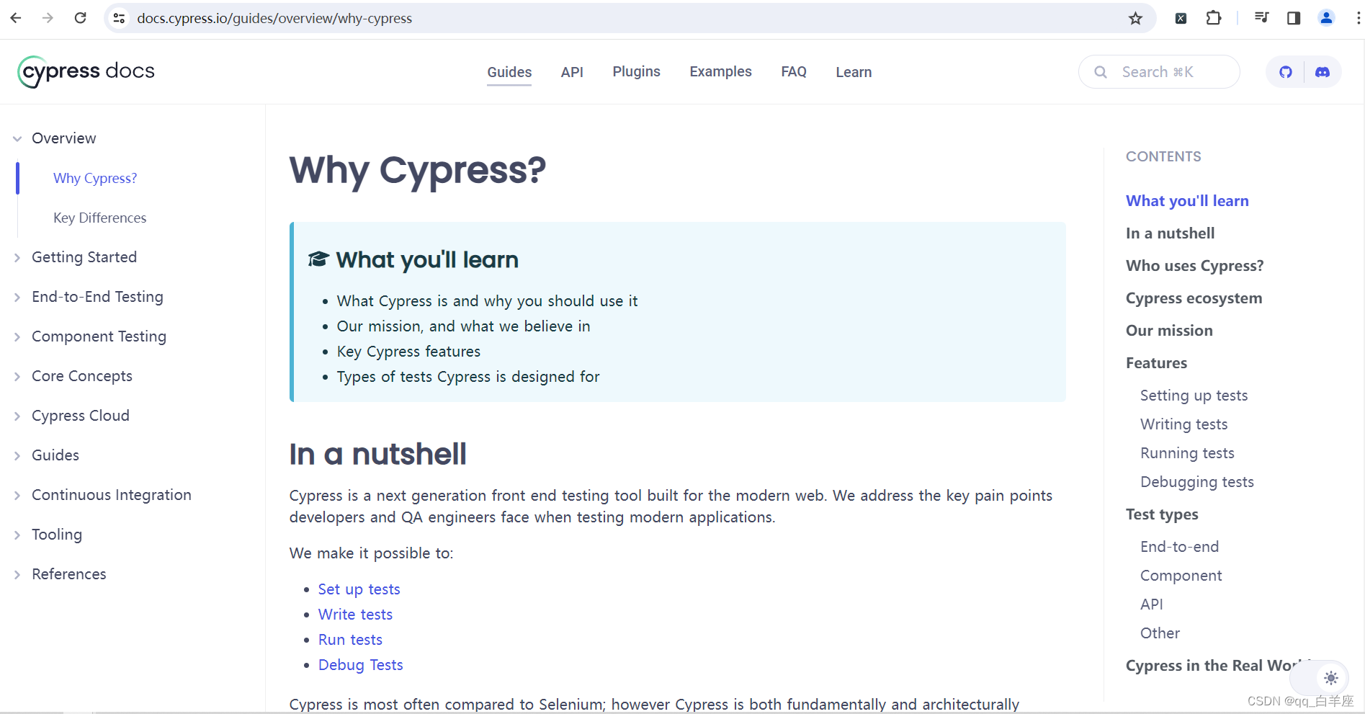The image size is (1365, 714).
Task: Jump to Test types in contents
Action: (1162, 514)
